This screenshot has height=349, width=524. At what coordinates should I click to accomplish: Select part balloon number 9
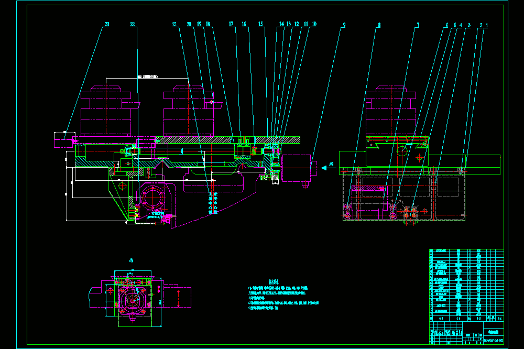344,25
